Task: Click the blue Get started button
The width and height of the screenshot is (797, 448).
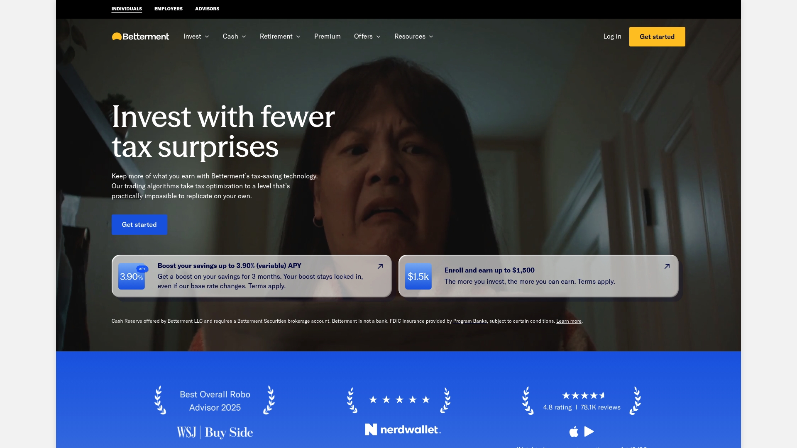Action: (139, 224)
